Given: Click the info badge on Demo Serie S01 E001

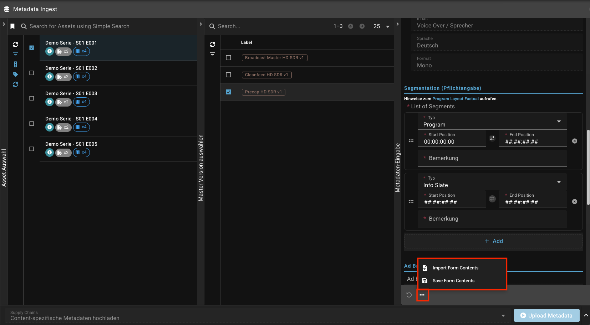Looking at the screenshot, I should pyautogui.click(x=50, y=51).
